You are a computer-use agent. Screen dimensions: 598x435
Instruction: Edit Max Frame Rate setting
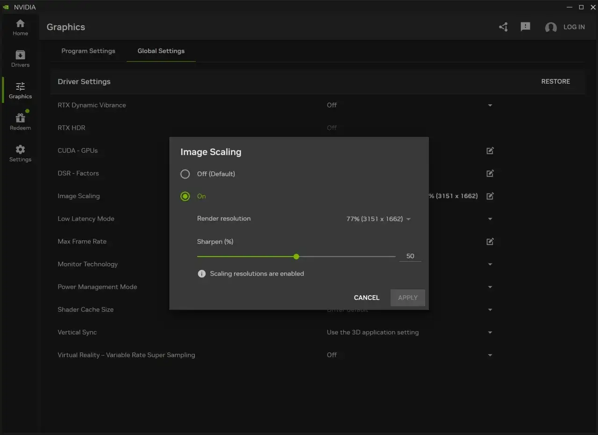pyautogui.click(x=490, y=242)
